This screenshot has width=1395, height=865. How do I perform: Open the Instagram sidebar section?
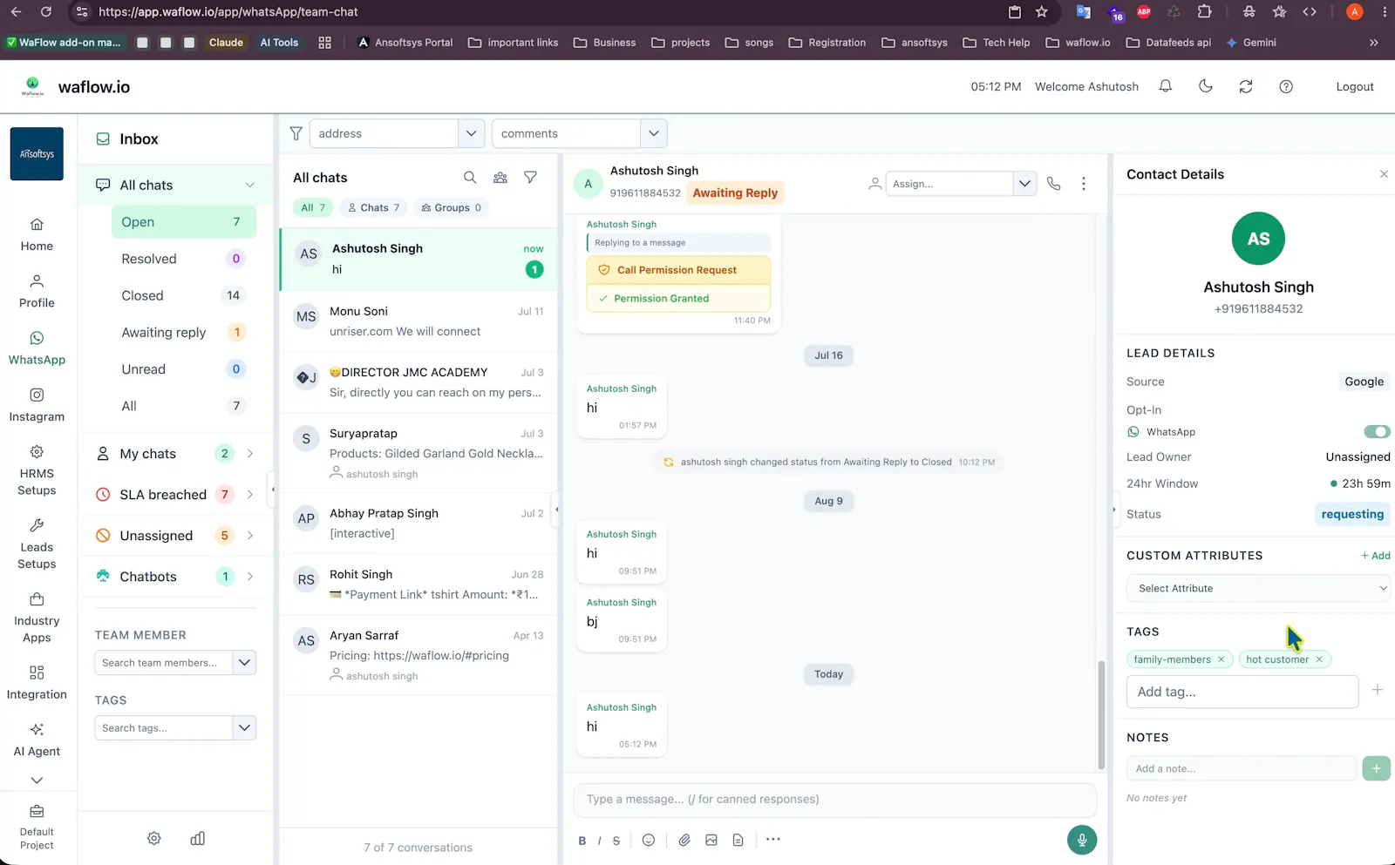(37, 406)
